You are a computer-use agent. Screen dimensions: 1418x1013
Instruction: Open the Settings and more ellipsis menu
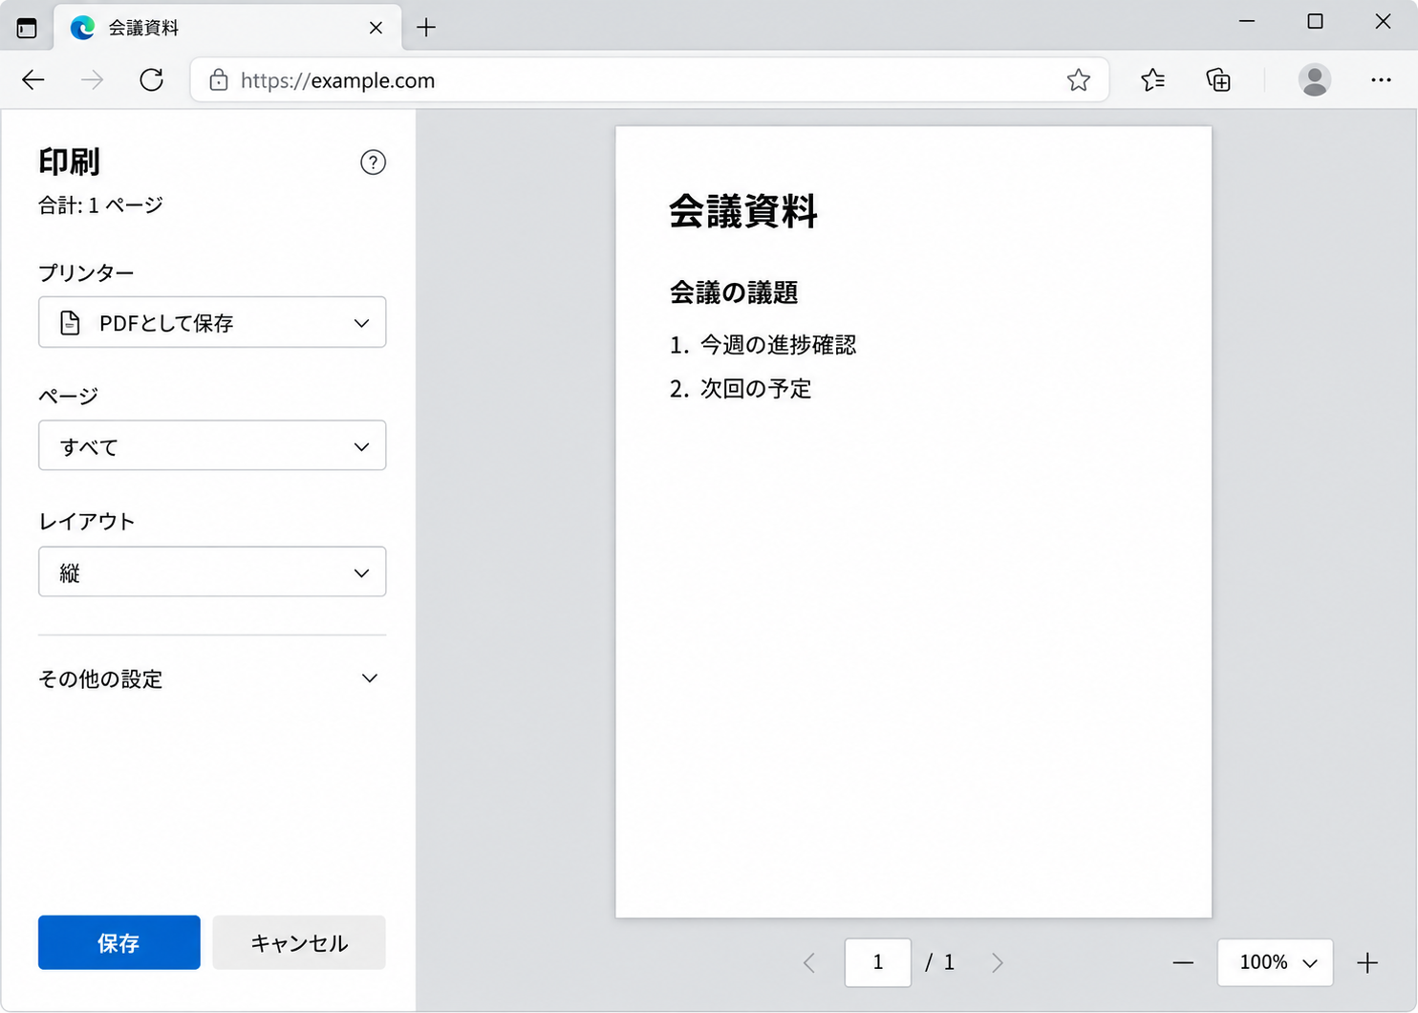(1381, 80)
